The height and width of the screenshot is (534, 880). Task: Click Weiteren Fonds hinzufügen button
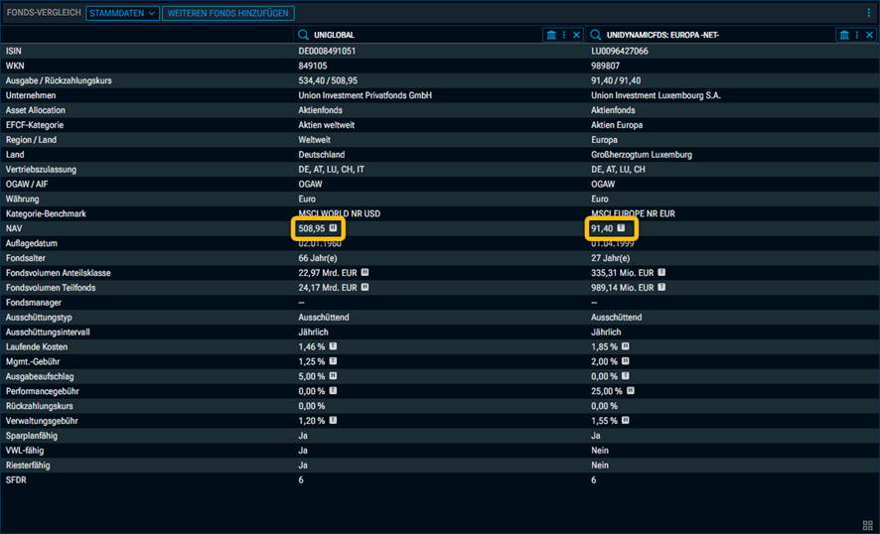click(x=227, y=13)
